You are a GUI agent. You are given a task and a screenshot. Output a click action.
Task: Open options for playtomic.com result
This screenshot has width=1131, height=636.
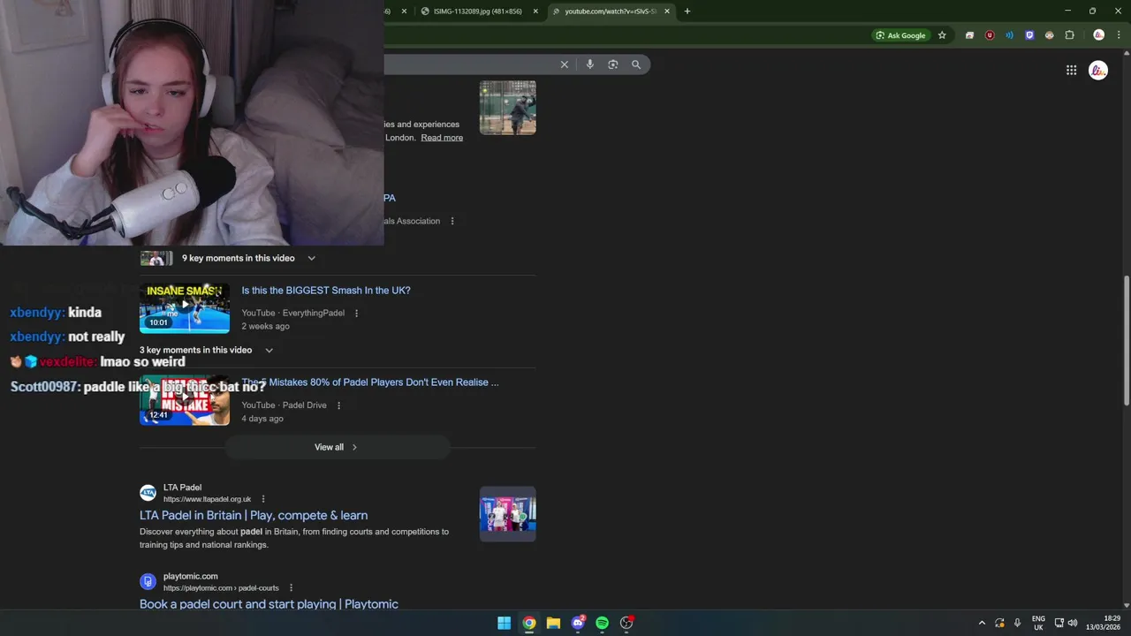pyautogui.click(x=291, y=588)
